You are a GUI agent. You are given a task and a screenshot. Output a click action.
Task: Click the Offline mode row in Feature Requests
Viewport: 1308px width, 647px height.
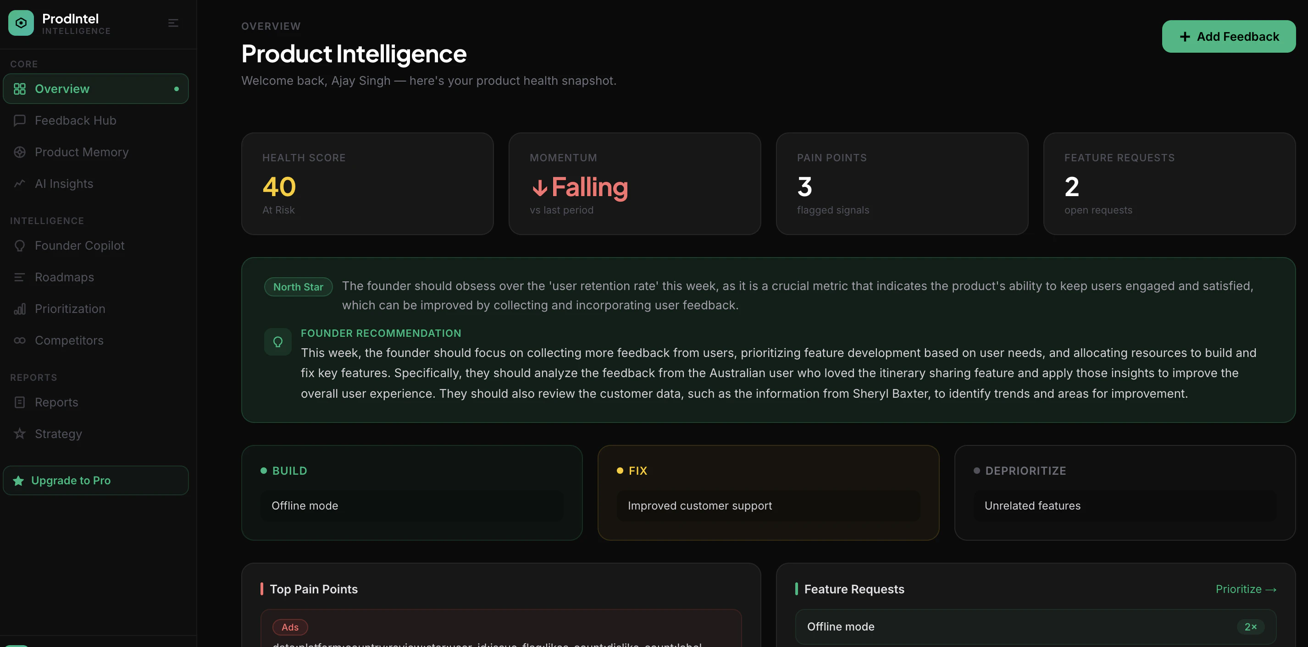(1035, 627)
